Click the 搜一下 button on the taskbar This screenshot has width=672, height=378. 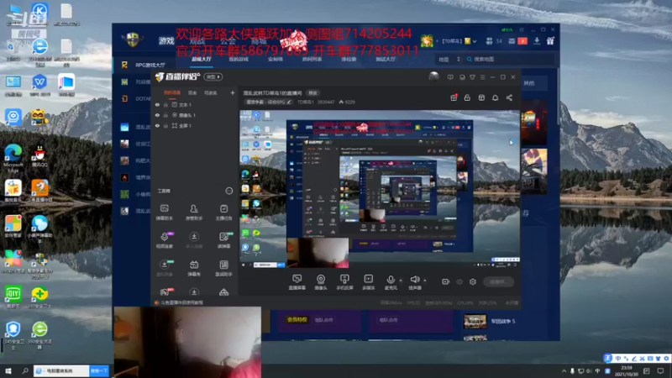pos(99,370)
